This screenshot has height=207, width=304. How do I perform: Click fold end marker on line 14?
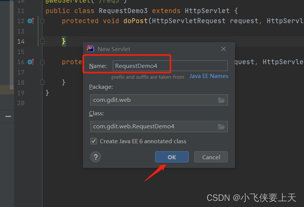coord(42,41)
